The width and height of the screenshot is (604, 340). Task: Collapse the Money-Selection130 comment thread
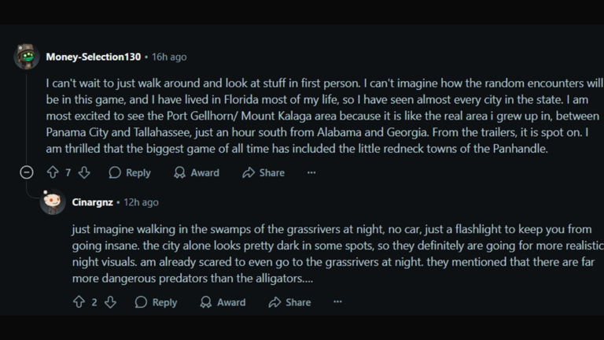(27, 172)
